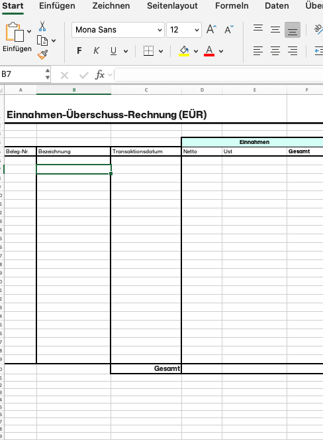This screenshot has height=440, width=323.
Task: Click the Einfügen paste clipboard icon
Action: 15,32
